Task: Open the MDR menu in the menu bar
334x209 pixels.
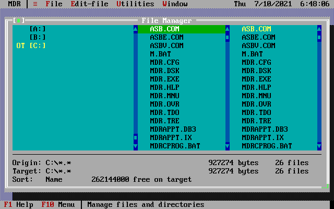Action: (x=14, y=4)
